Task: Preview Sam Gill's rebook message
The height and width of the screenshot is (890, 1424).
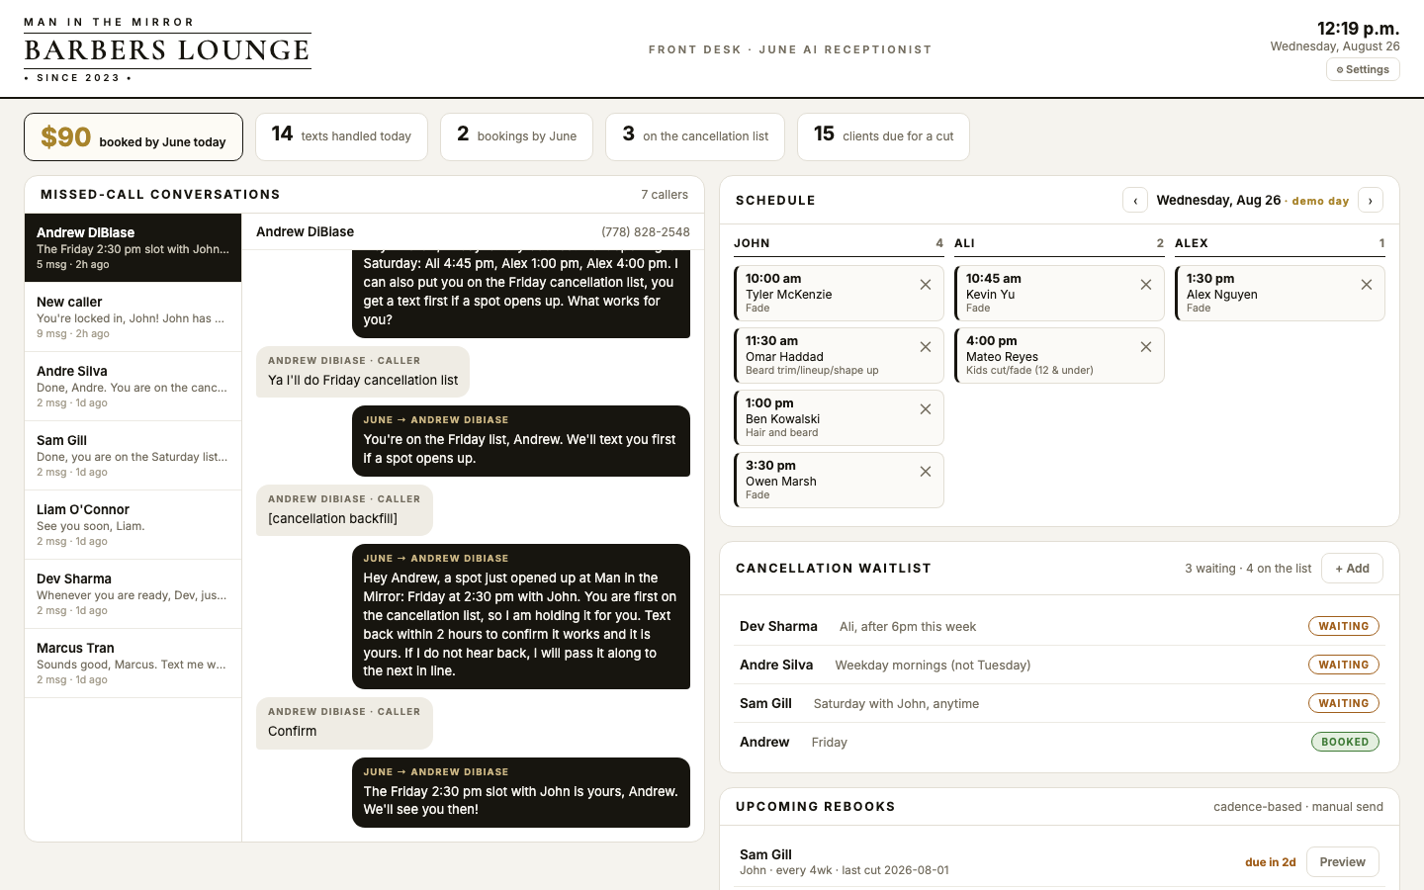Action: click(x=1342, y=862)
